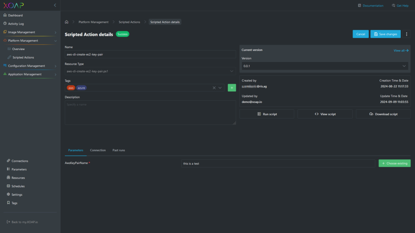Click the Schedules calendar icon
415x233 pixels.
(x=9, y=186)
